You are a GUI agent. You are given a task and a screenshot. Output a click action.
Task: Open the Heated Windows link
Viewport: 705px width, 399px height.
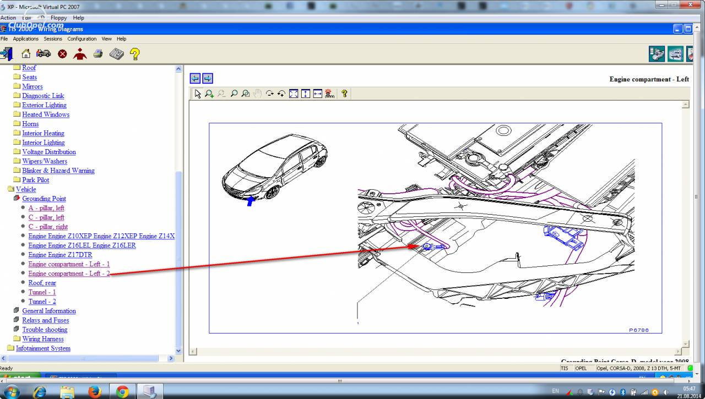(46, 114)
